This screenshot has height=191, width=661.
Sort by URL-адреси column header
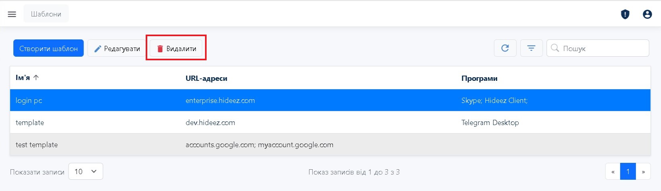206,78
